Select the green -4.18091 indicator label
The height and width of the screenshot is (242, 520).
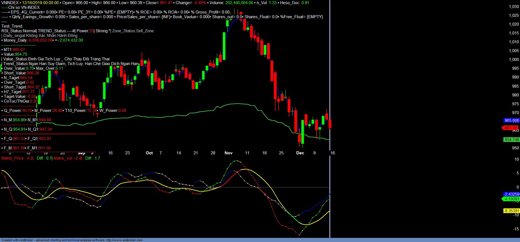[511, 199]
